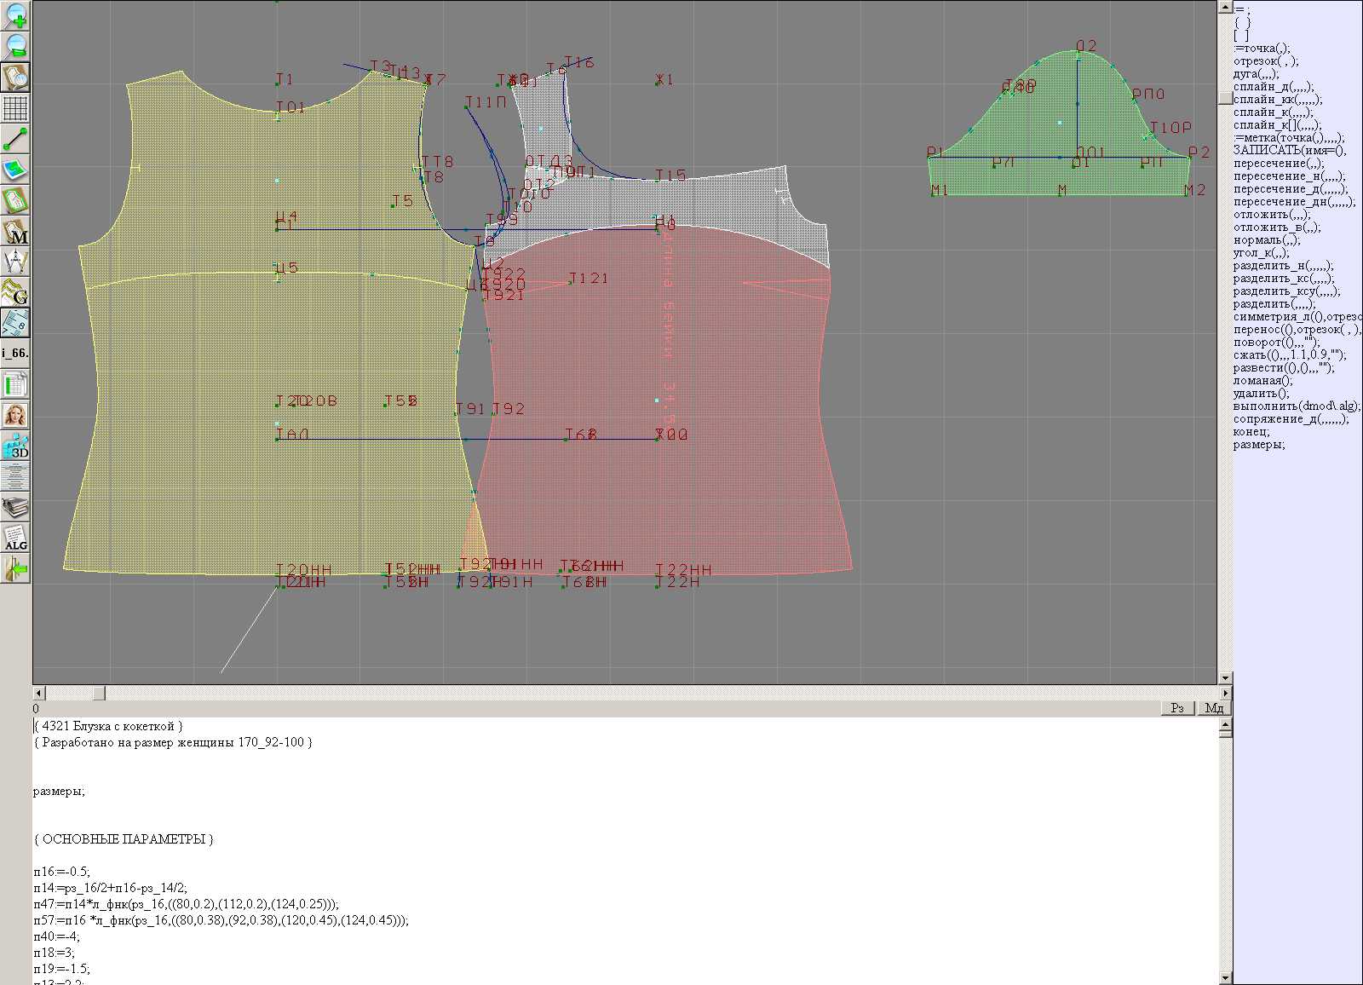Toggle the grid display icon
Viewport: 1363px width, 985px height.
coord(15,108)
